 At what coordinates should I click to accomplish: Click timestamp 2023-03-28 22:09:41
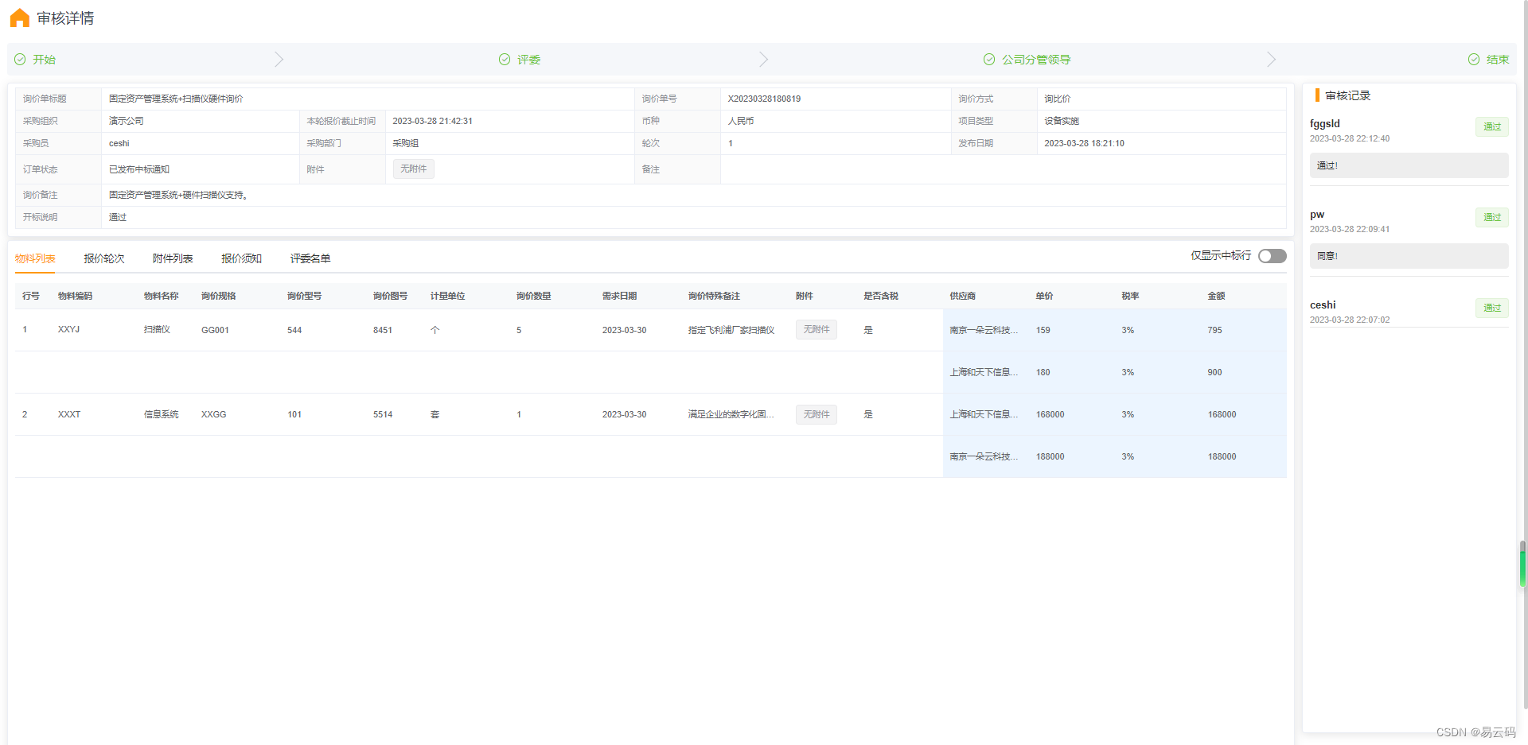[x=1350, y=229]
